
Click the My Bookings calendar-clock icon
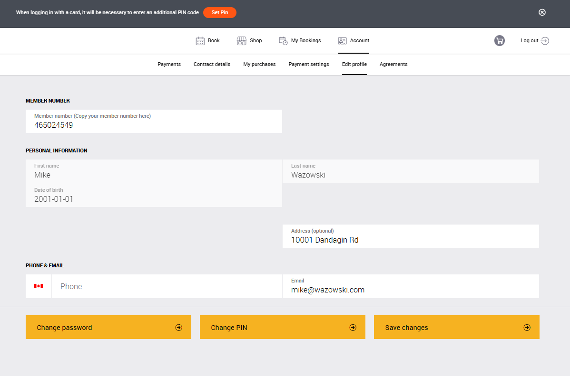[x=283, y=41]
